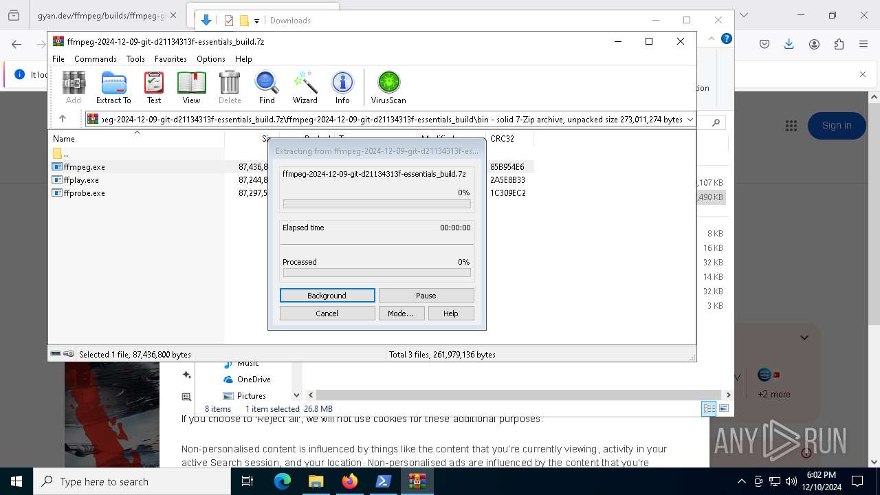Open the File menu in WinRAR
The height and width of the screenshot is (495, 880).
(x=58, y=59)
